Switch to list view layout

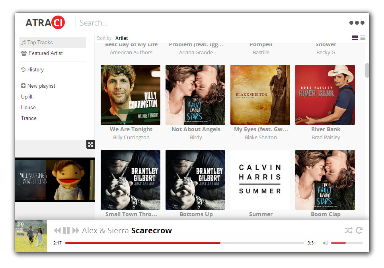[x=363, y=38]
